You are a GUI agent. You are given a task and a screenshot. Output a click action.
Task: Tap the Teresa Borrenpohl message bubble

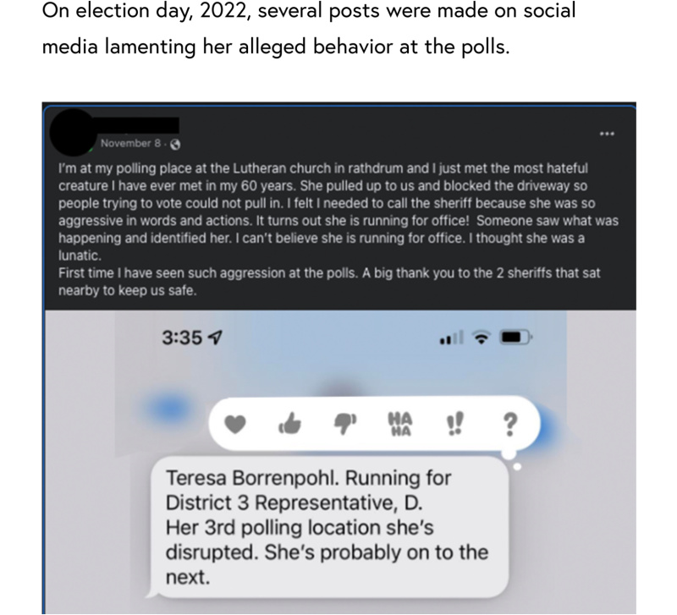pos(329,527)
